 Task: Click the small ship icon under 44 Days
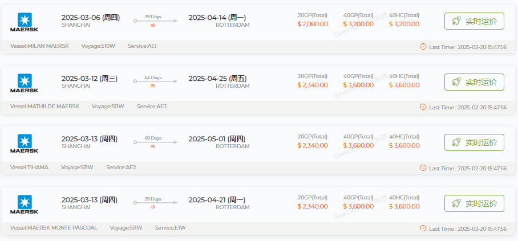[152, 85]
